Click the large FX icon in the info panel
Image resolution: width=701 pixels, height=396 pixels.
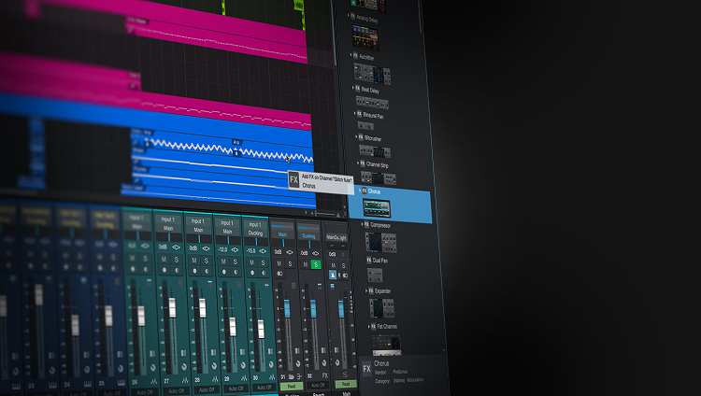(x=366, y=369)
